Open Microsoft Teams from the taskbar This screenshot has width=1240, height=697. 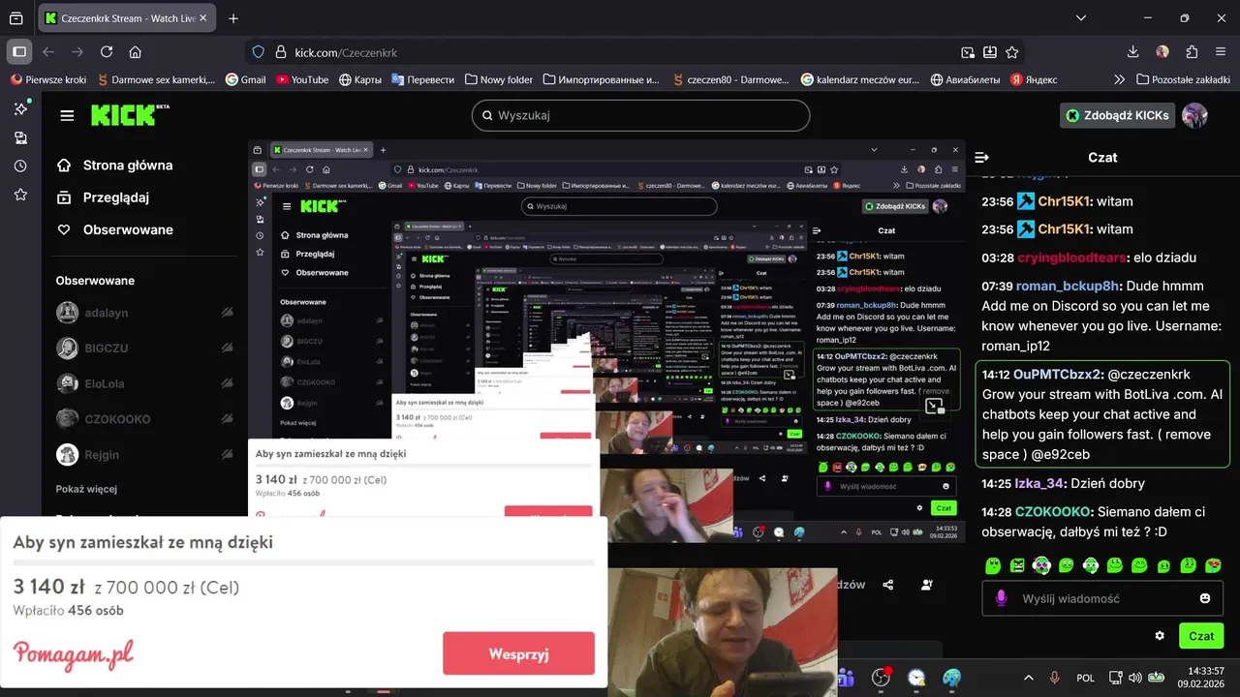coord(844,678)
